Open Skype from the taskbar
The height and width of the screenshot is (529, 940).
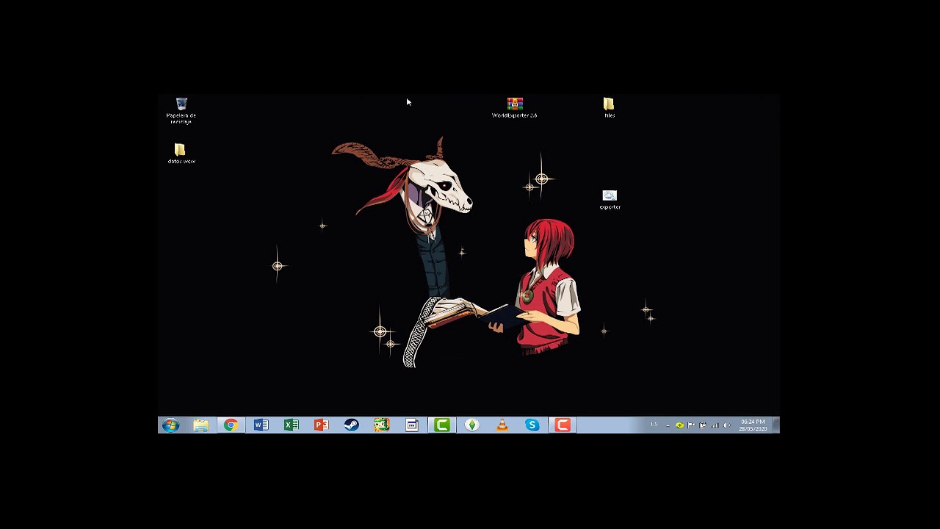(532, 425)
